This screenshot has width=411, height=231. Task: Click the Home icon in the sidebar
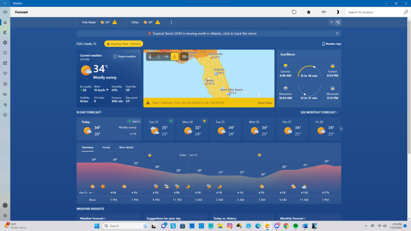click(5, 22)
